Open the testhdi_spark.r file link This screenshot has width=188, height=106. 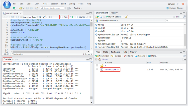[x=112, y=69]
